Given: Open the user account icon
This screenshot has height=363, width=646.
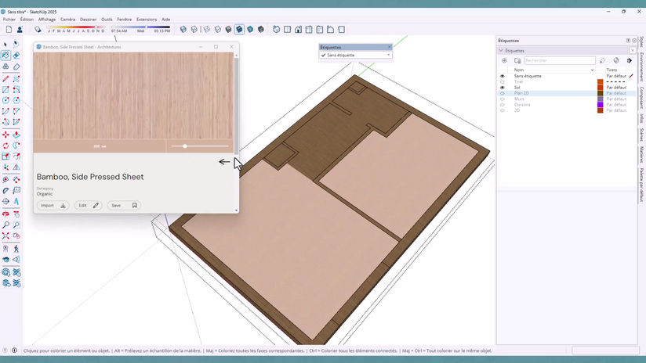Looking at the screenshot, I should 20,30.
